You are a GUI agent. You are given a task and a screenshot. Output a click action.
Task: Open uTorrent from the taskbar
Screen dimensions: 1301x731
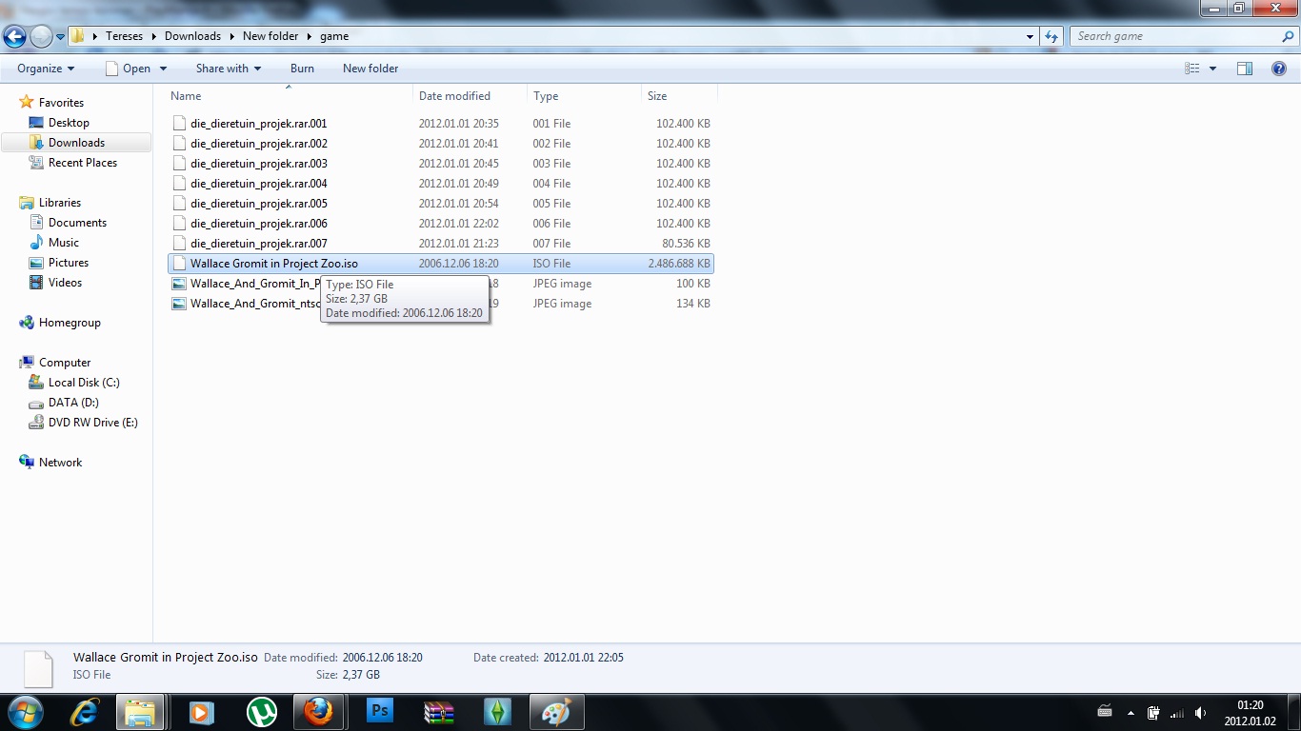click(x=260, y=712)
